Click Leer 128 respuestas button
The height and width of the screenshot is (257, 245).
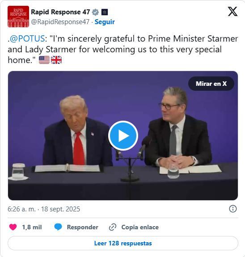coord(123,243)
